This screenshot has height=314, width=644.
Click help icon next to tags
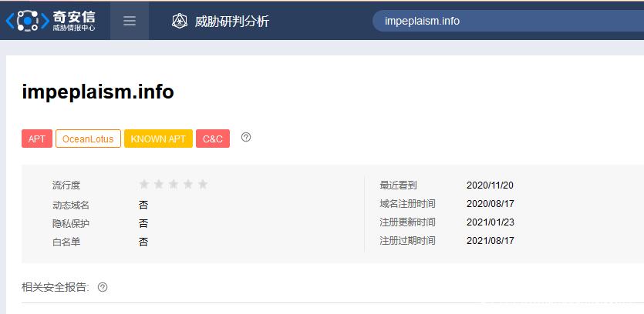pos(246,138)
